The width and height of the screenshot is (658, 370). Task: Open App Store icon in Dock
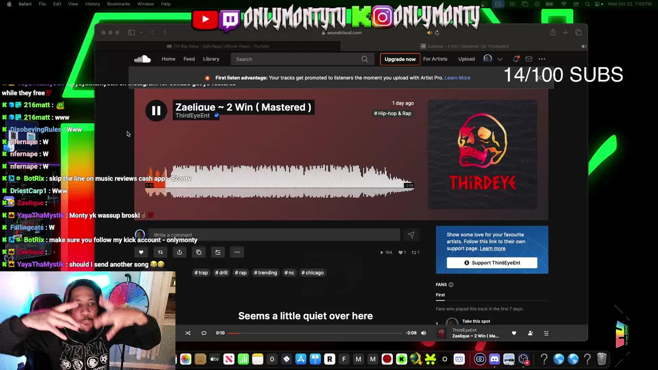[x=301, y=359]
